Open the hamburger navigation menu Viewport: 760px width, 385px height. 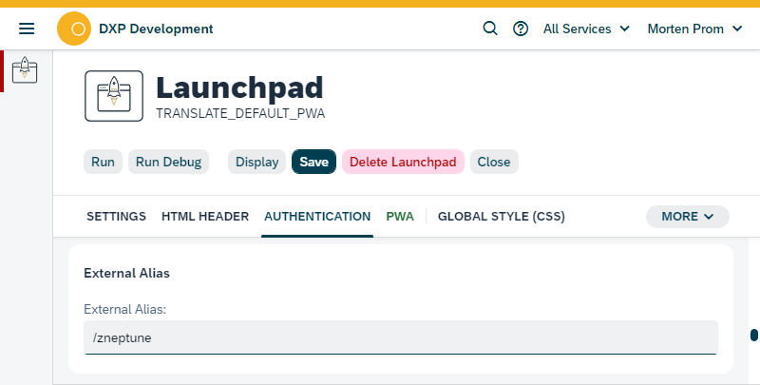(27, 29)
